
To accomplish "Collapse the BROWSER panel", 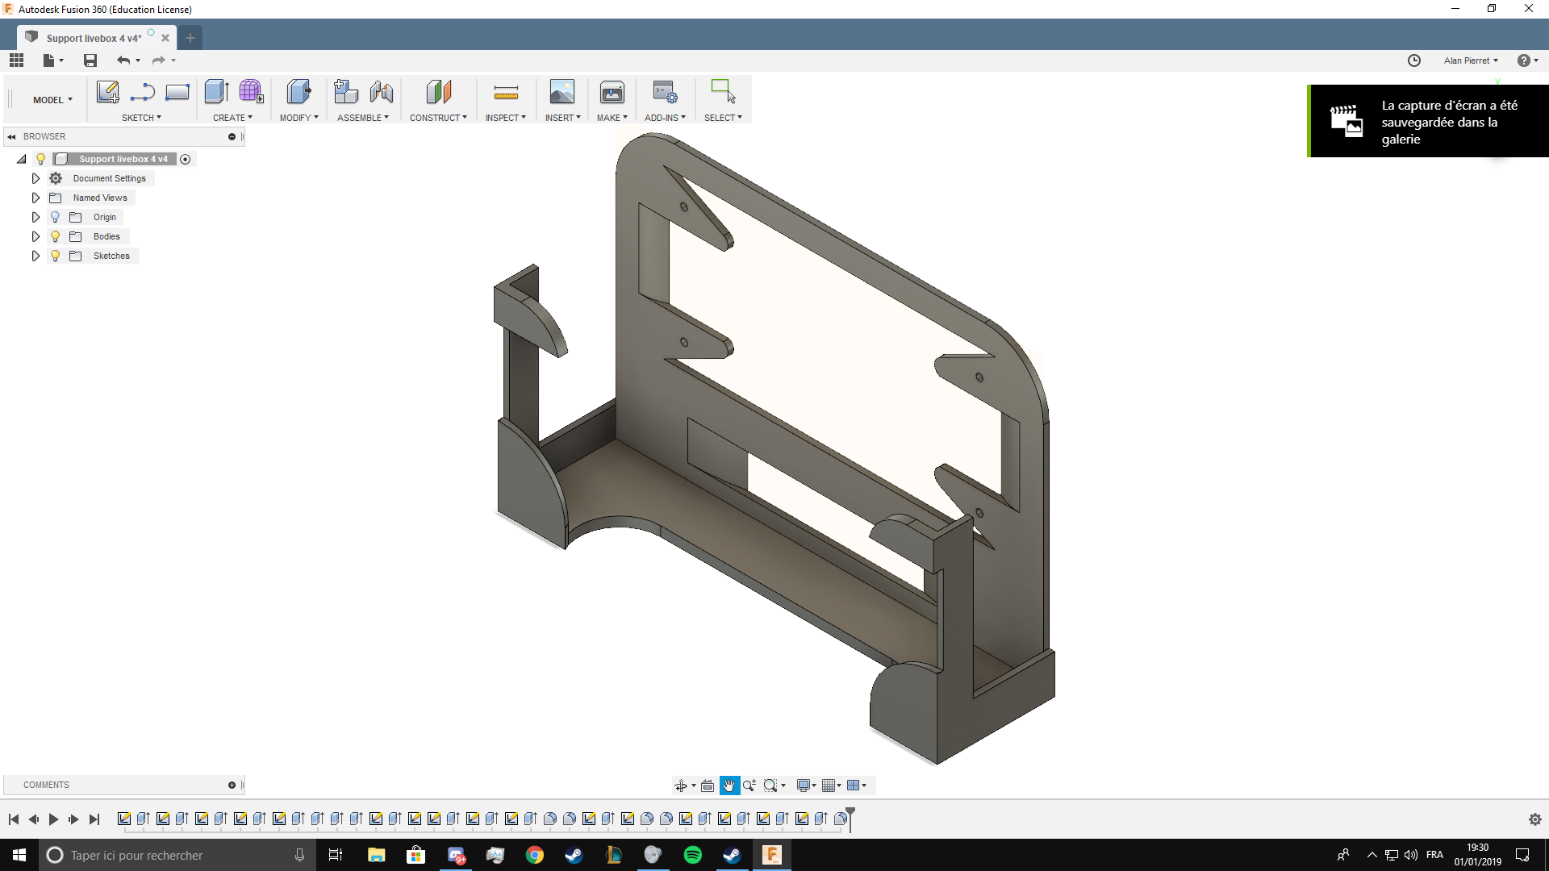I will tap(11, 137).
